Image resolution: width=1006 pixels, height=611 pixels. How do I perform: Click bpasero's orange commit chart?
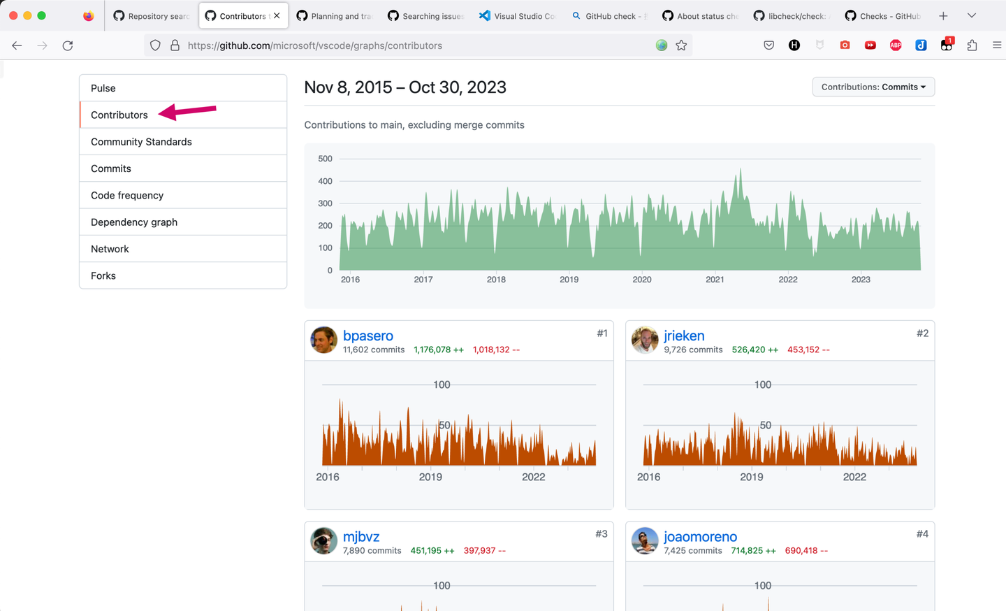[x=459, y=432]
